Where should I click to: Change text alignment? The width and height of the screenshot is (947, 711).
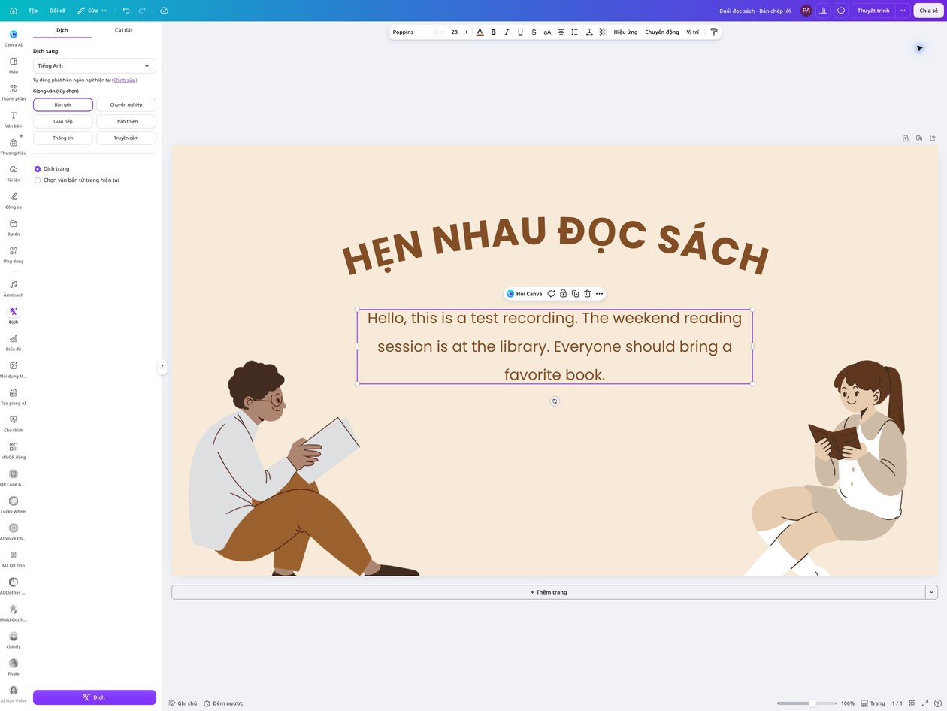(x=561, y=32)
